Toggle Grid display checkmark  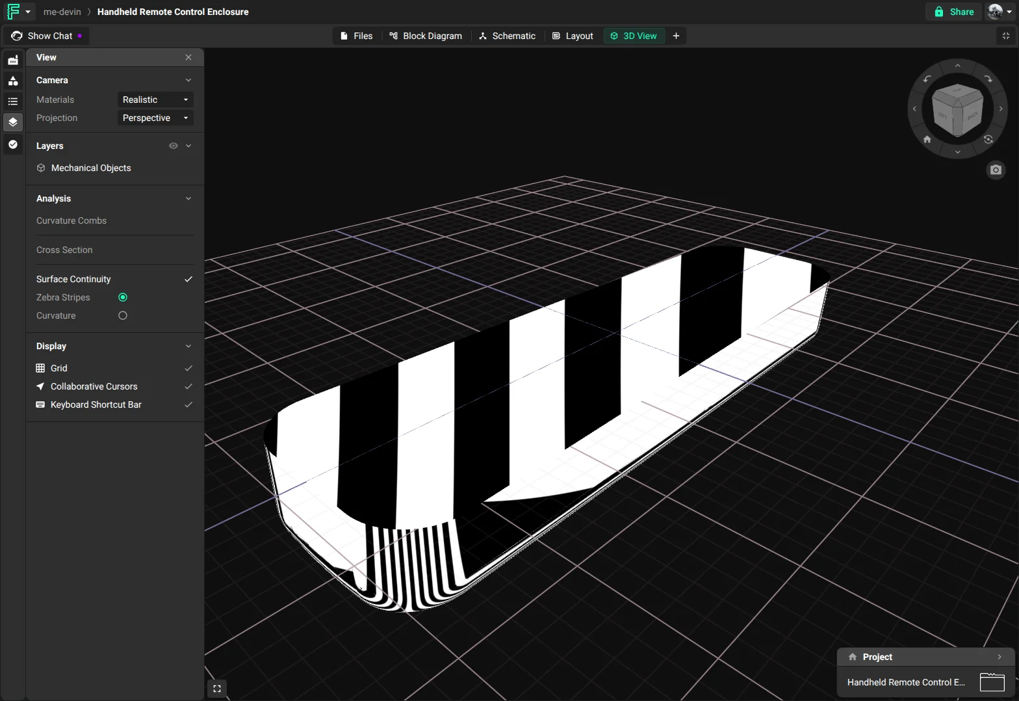(188, 368)
